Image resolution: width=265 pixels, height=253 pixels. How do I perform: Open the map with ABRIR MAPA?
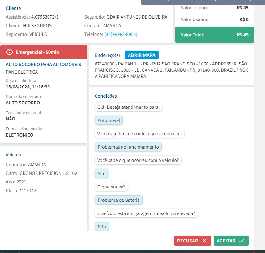142,55
